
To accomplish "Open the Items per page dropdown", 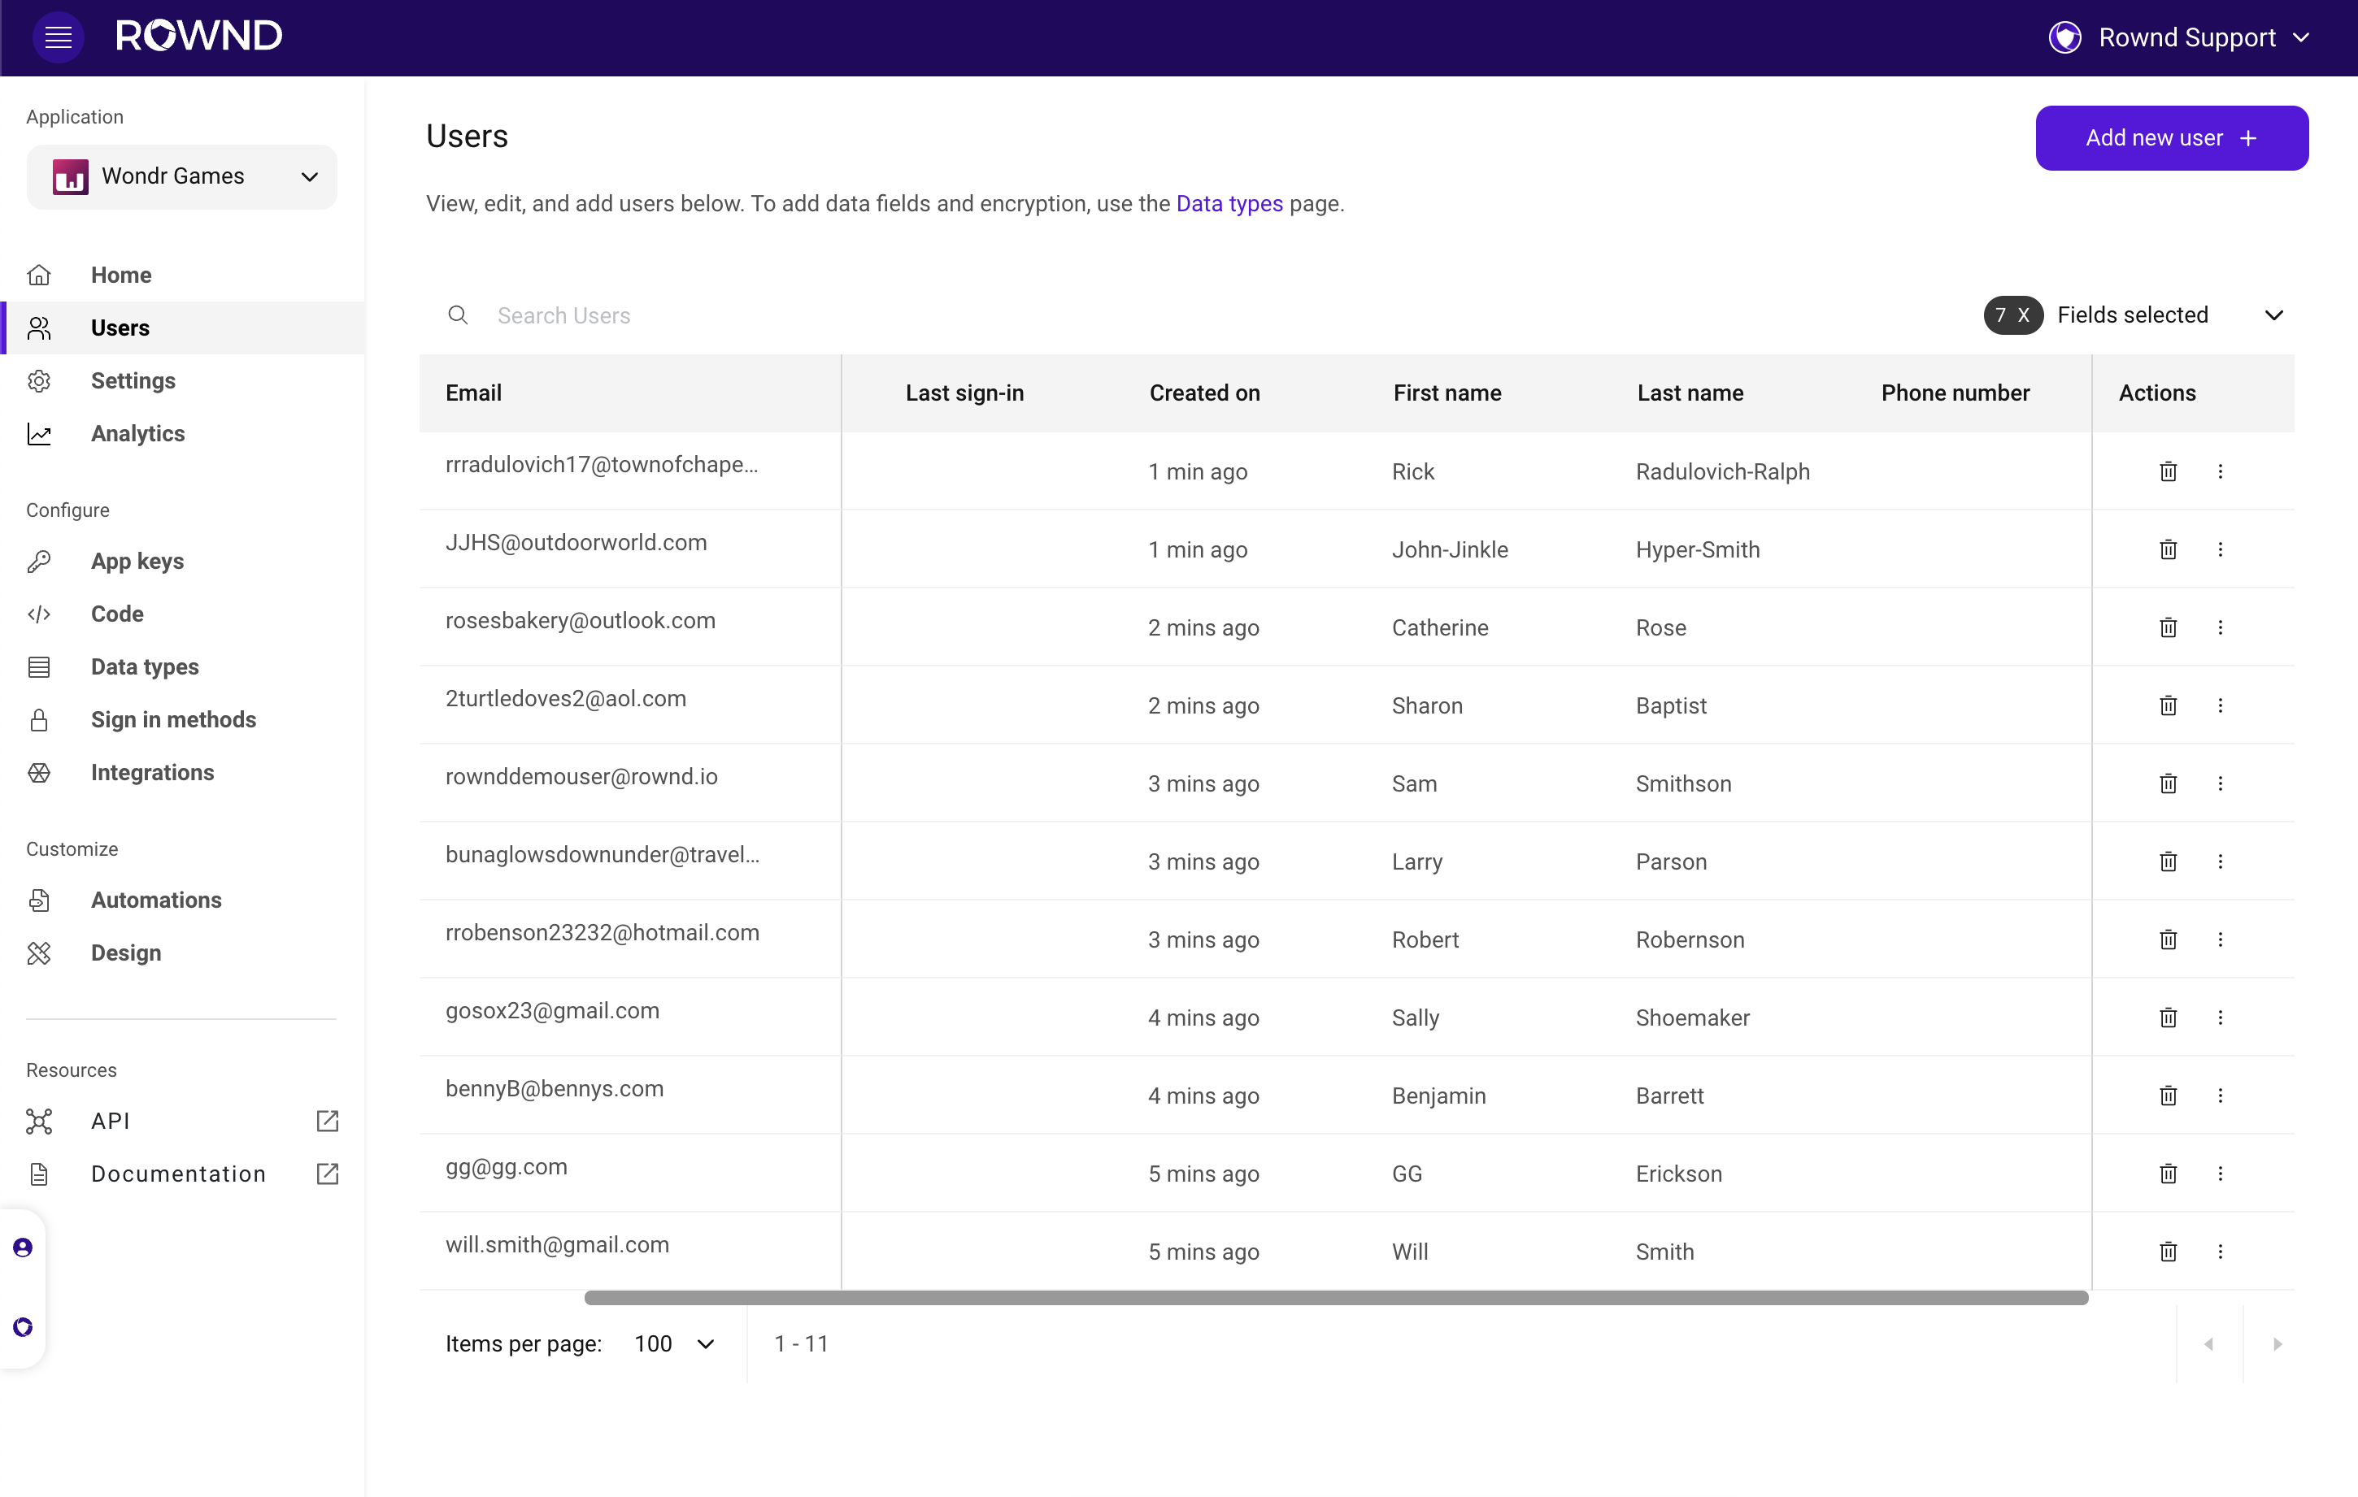I will [675, 1344].
